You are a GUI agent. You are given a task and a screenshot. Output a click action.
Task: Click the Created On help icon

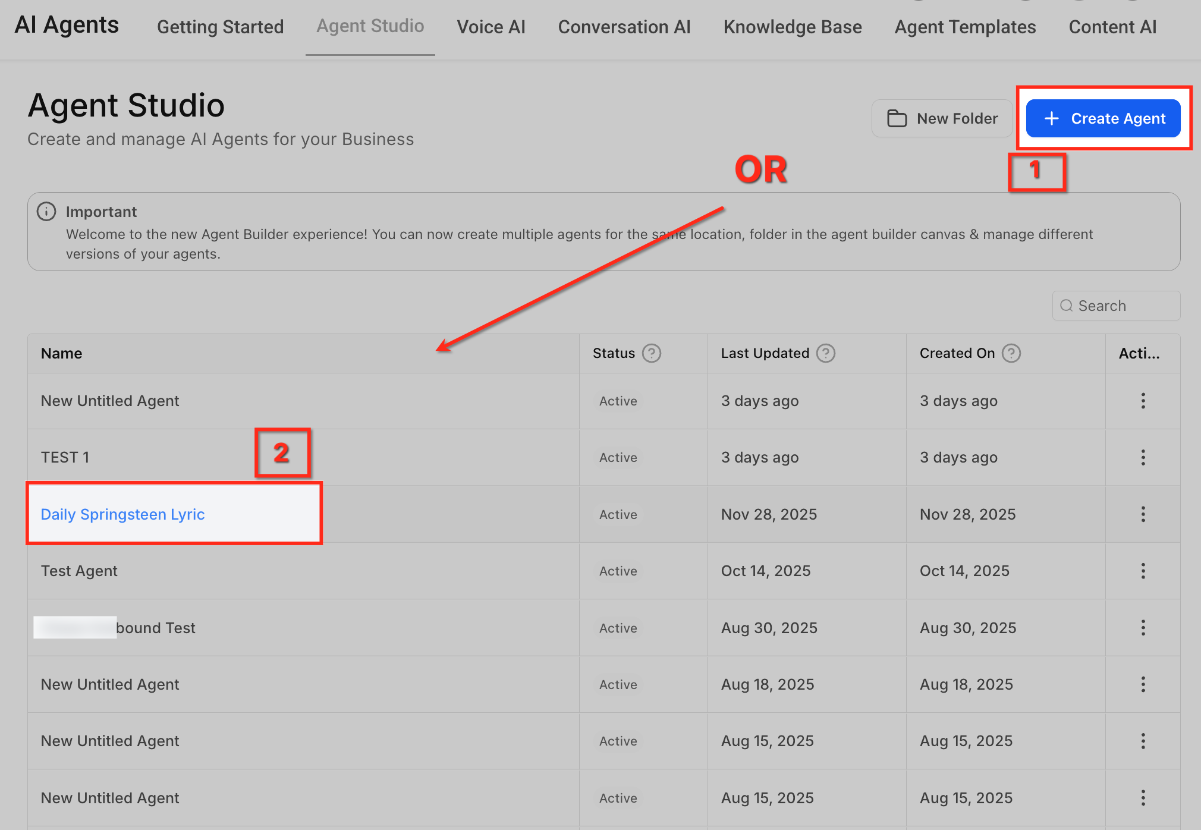(x=1011, y=353)
